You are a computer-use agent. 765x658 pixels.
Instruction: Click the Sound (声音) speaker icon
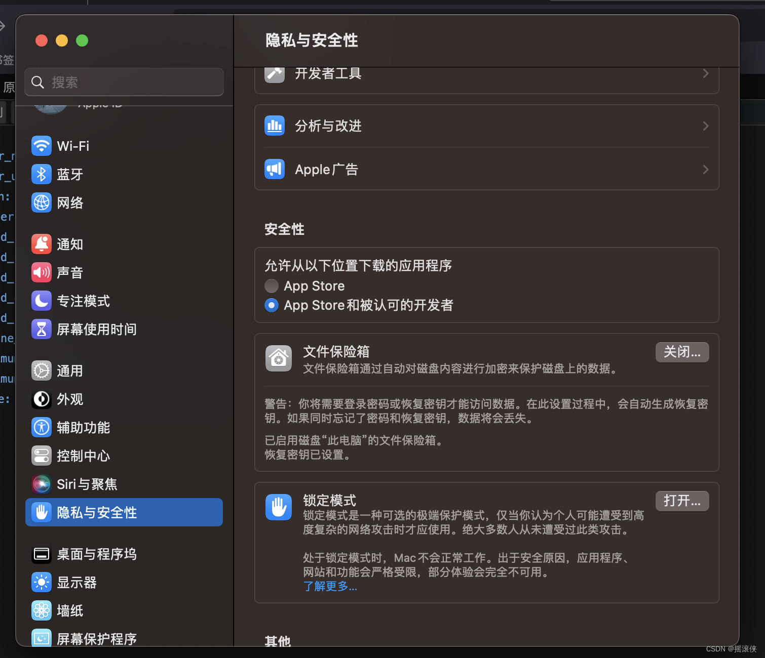pyautogui.click(x=42, y=273)
